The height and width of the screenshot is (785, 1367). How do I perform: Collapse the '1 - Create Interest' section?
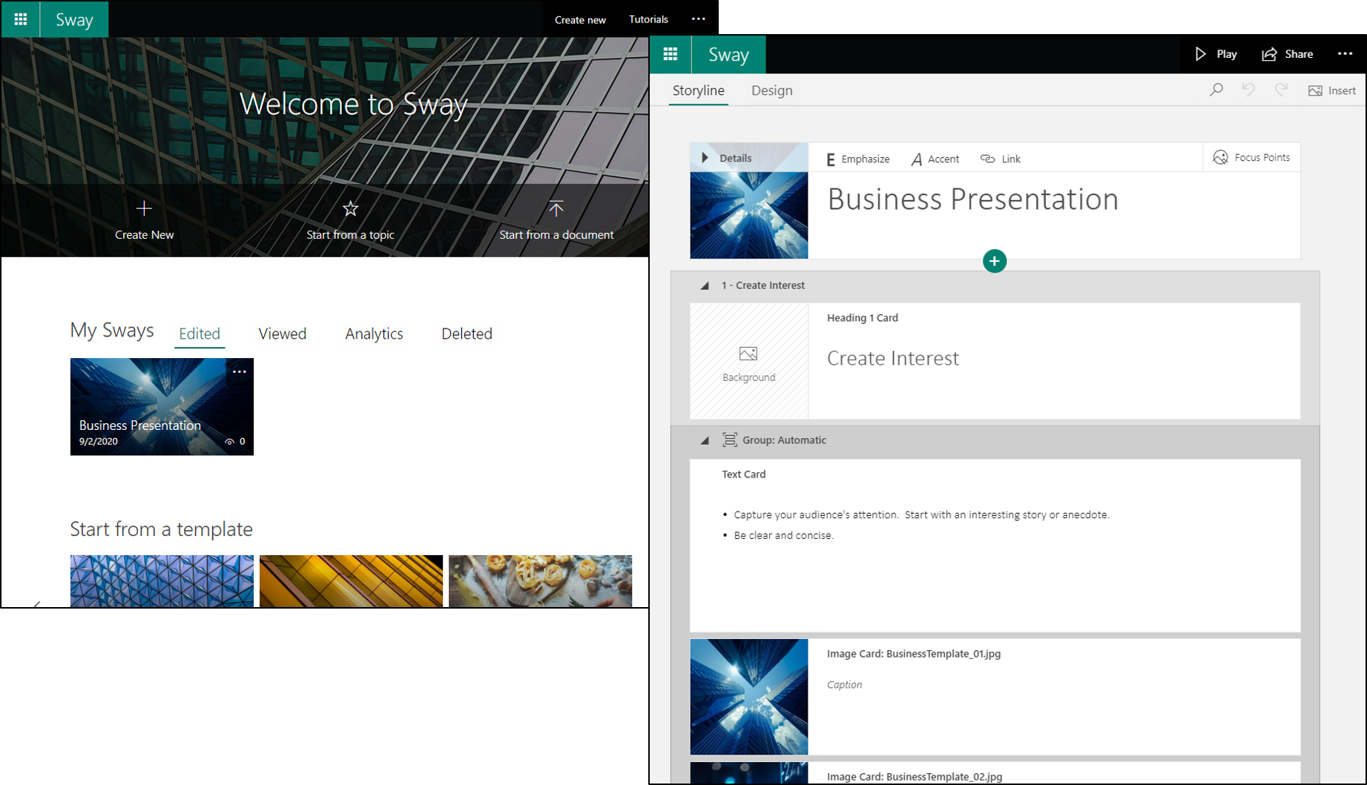click(704, 285)
